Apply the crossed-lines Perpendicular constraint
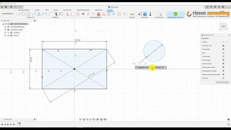Screen dimensions: 231x130 (x=93, y=14)
